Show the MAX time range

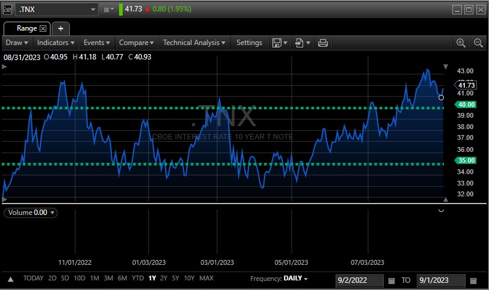[206, 279]
